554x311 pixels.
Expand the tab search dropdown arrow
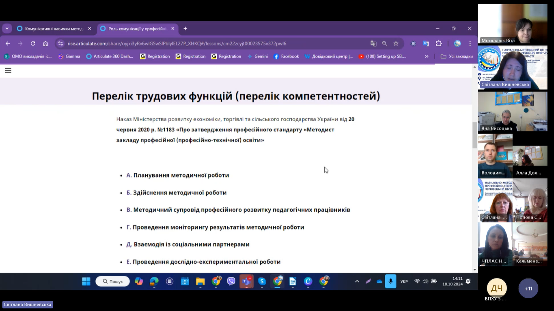(7, 28)
